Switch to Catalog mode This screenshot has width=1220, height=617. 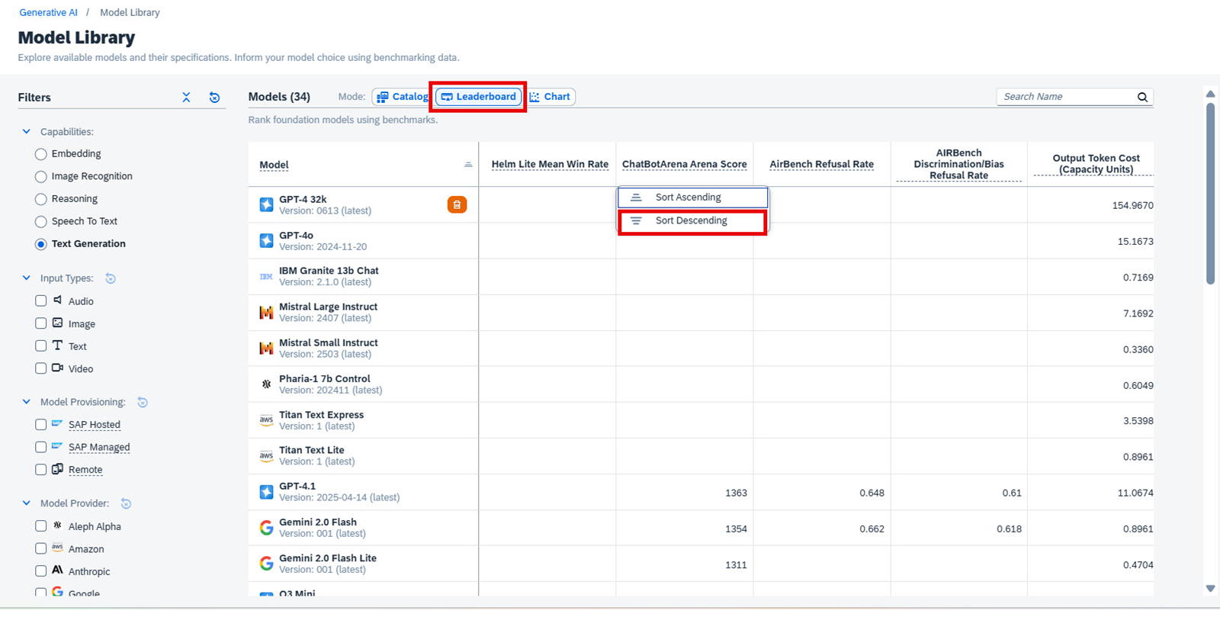pos(403,97)
